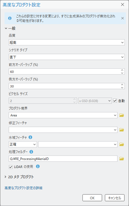Toggle the LiDAR の使用 checkbox
Image resolution: width=129 pixels, height=206 pixels.
pyautogui.click(x=11, y=167)
